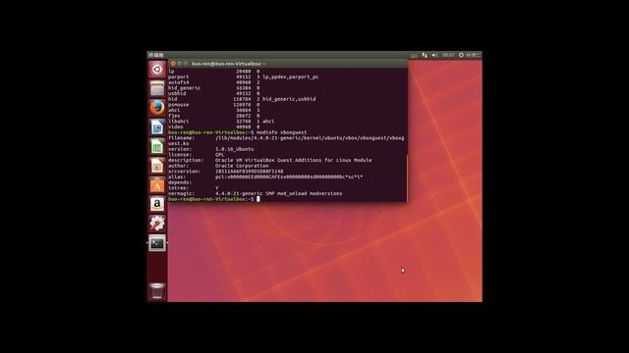Click the "Oracle Corporation" author value

click(x=242, y=166)
